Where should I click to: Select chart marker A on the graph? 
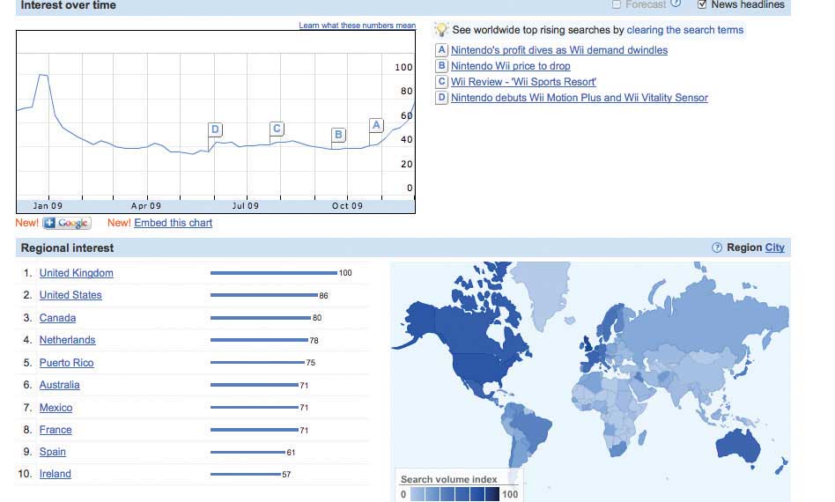[376, 126]
